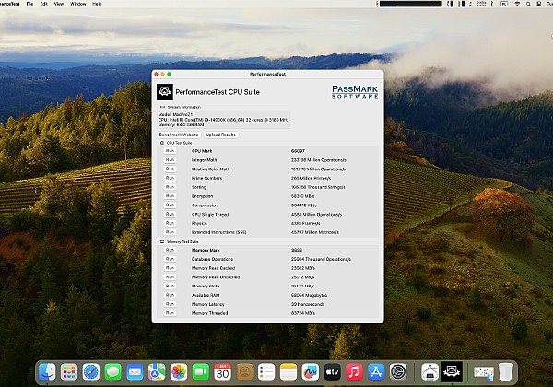This screenshot has width=553, height=387.
Task: Open Launchpad from the dock
Action: click(x=69, y=372)
